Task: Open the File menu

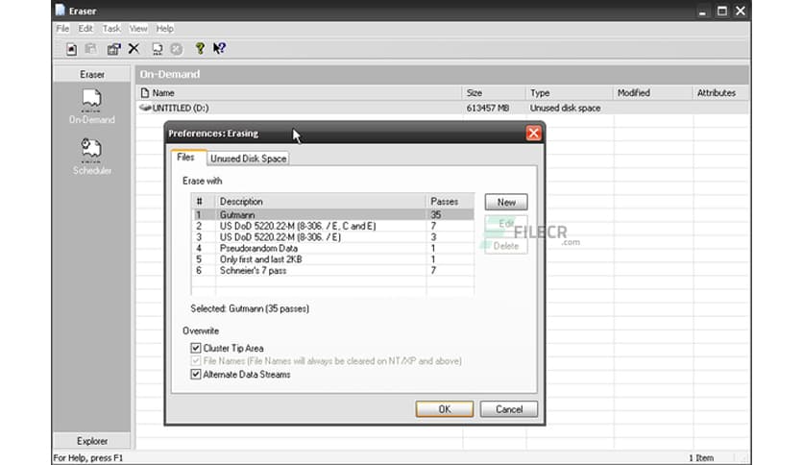Action: [62, 28]
